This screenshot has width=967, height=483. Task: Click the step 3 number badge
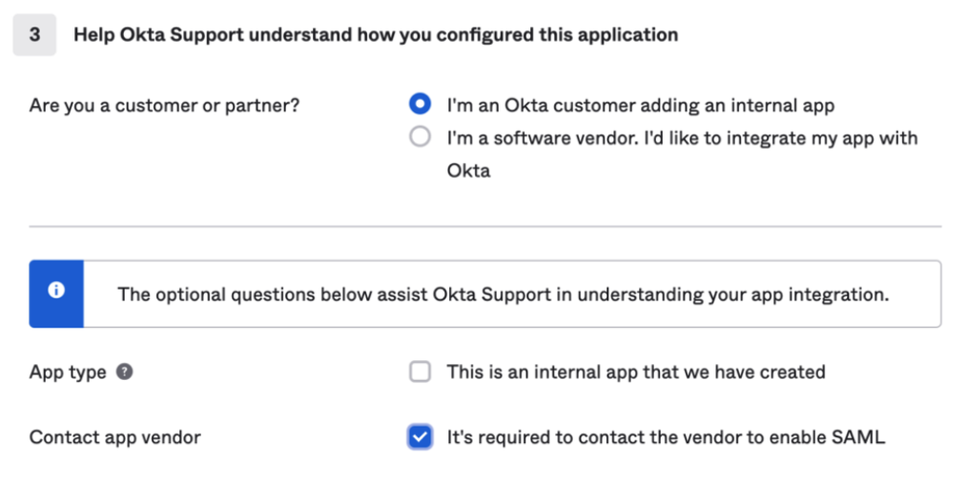pos(34,35)
